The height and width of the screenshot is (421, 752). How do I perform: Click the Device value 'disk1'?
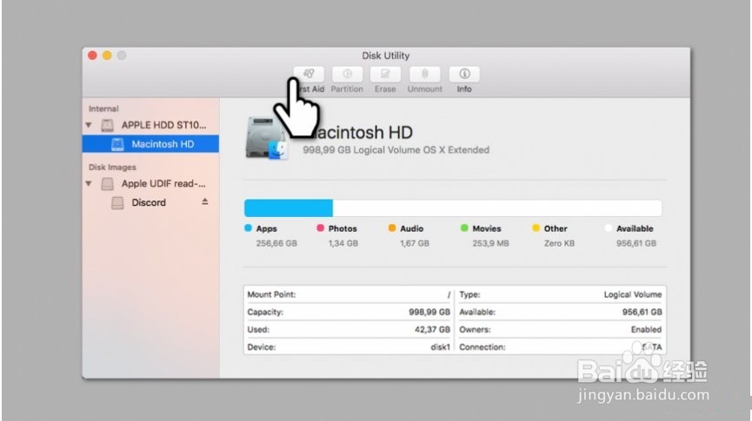pos(440,347)
